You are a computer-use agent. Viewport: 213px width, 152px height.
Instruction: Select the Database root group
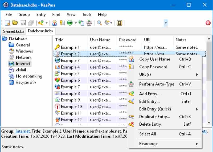[x=18, y=39]
